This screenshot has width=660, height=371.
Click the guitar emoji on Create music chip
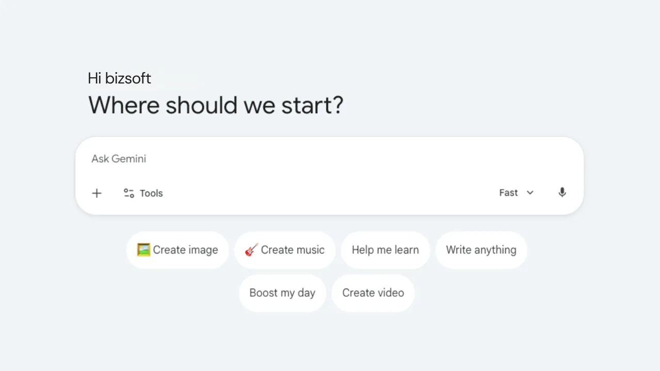tap(251, 250)
